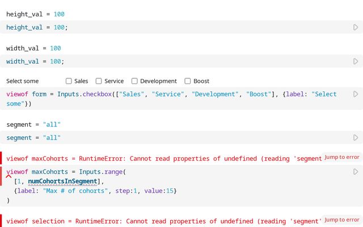Toggle the Boost checkbox
Viewport: 363px width, 227px height.
click(189, 81)
